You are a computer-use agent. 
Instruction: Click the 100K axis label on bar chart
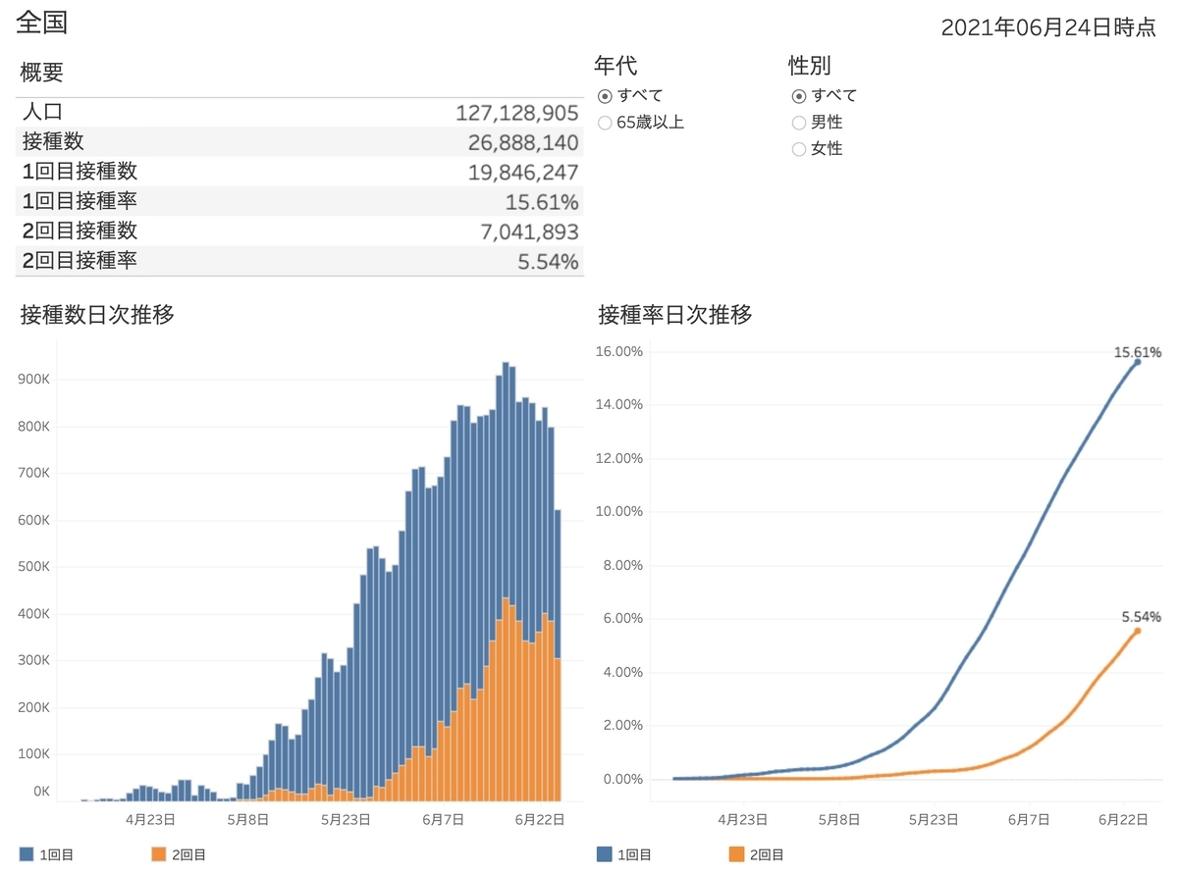32,754
